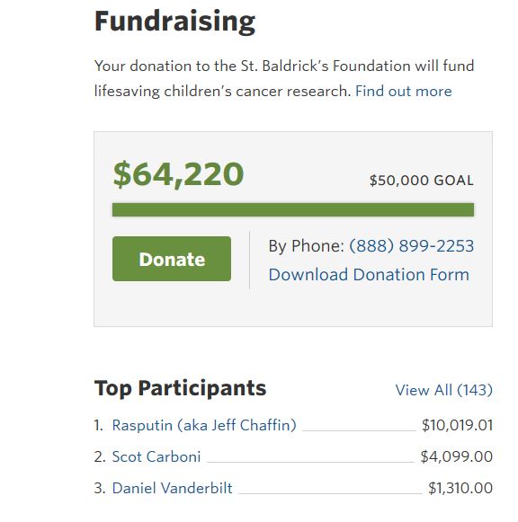Open Download Donation Form link
518x522 pixels.
point(369,275)
